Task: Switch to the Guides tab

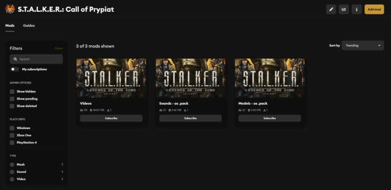Action: coord(29,25)
